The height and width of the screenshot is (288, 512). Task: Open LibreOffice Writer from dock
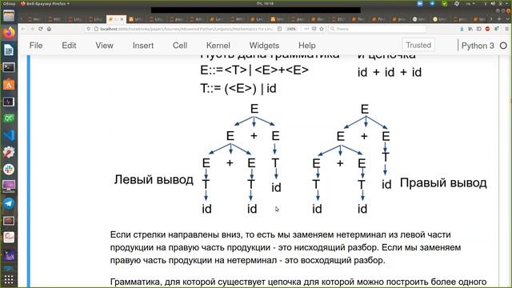click(9, 50)
